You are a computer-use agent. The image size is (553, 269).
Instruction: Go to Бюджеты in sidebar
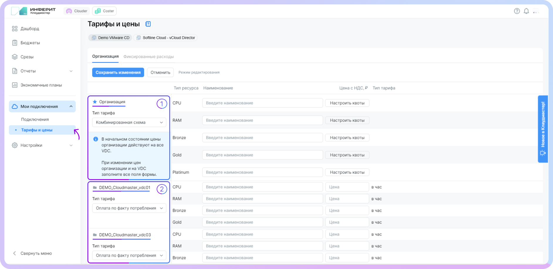(30, 43)
